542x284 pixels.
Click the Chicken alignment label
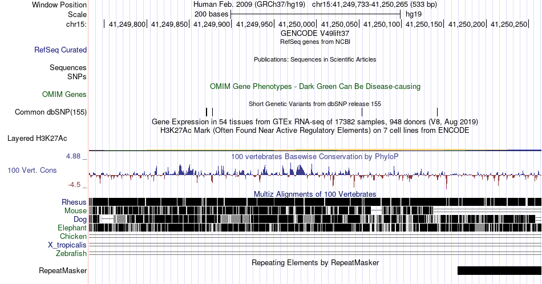pos(73,236)
